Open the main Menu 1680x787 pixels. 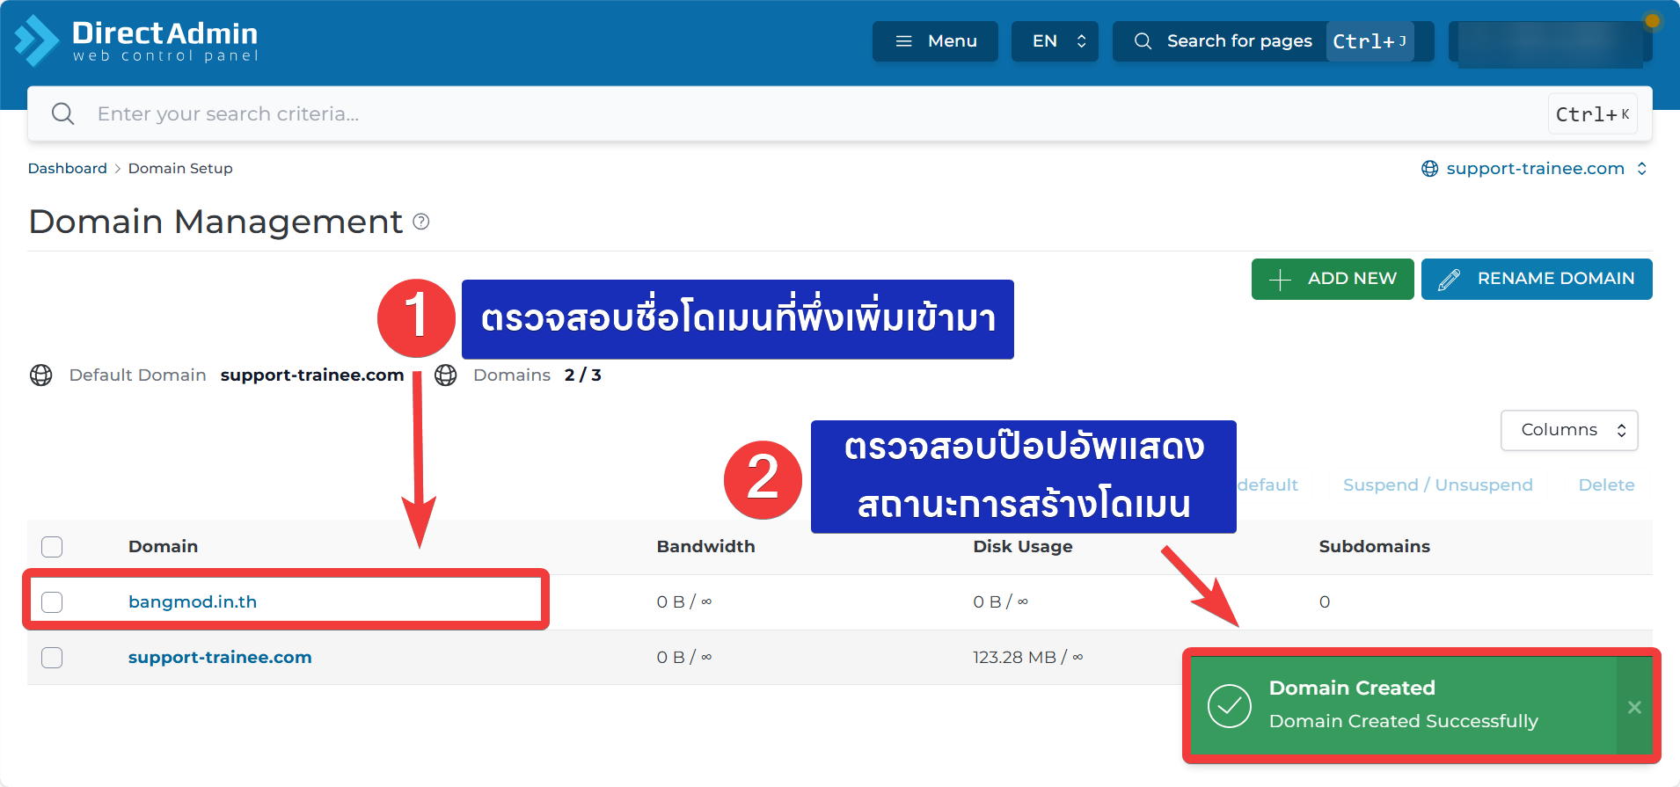pyautogui.click(x=935, y=41)
